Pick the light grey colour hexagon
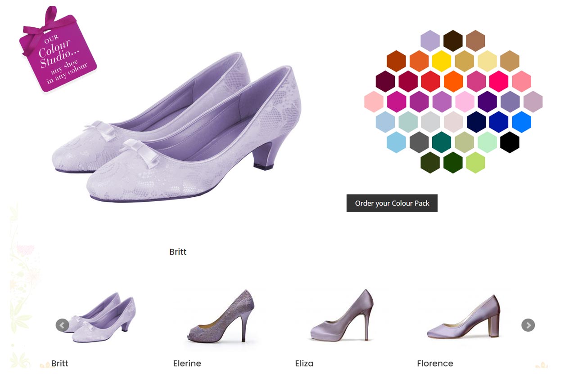Screen dimensions: 569x390 pyautogui.click(x=430, y=122)
